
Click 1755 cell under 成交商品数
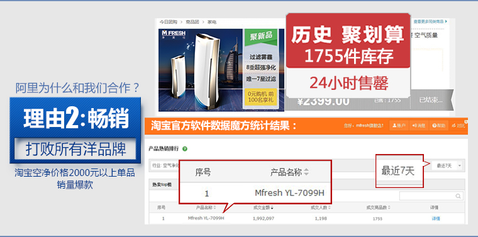point(377,219)
